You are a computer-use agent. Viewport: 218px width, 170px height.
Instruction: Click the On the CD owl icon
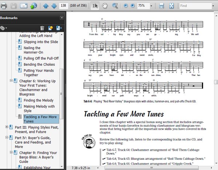89,141
